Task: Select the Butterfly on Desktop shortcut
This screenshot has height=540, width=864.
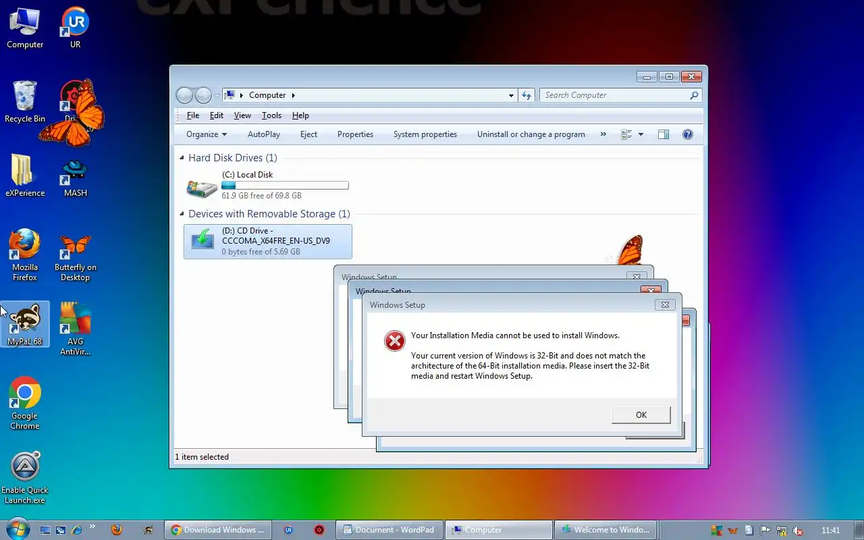Action: pos(75,258)
